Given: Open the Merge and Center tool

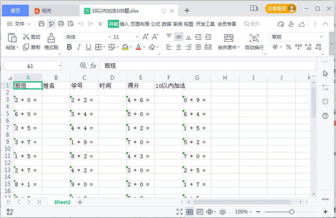Looking at the screenshot, I should [228, 42].
